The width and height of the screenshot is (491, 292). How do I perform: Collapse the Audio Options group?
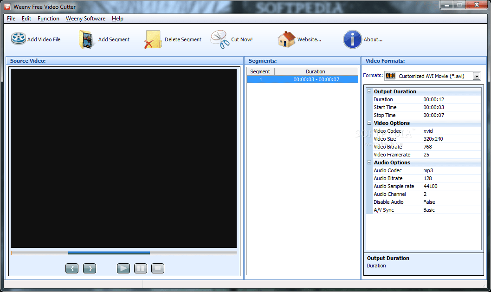point(369,162)
